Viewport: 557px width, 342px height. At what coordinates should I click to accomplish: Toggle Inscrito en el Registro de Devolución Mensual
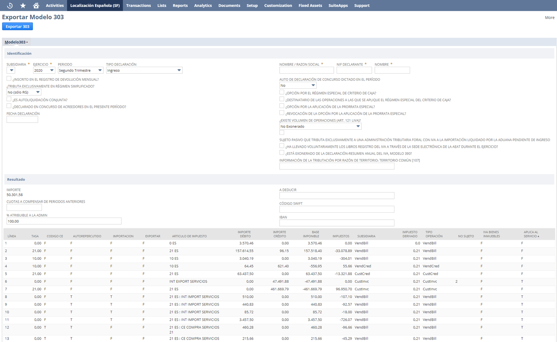click(9, 79)
